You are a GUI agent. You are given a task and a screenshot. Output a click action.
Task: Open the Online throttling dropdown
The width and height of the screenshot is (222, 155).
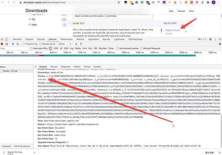click(x=65, y=44)
